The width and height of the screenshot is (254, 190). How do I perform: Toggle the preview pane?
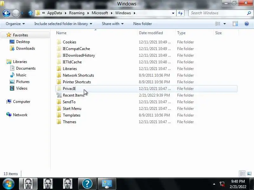click(x=235, y=24)
